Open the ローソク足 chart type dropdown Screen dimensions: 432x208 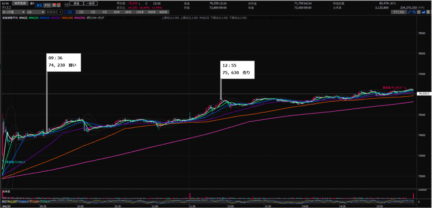coord(13,13)
